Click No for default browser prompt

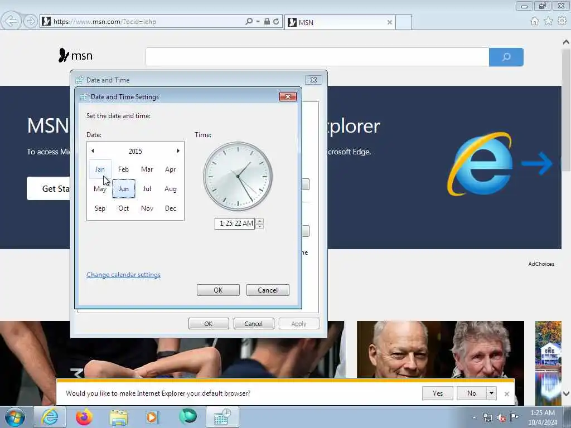(472, 393)
